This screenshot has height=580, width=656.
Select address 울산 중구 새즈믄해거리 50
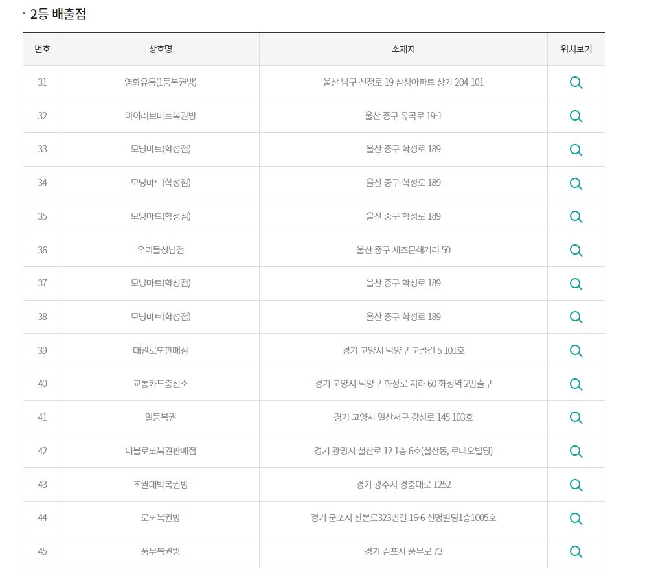[403, 250]
